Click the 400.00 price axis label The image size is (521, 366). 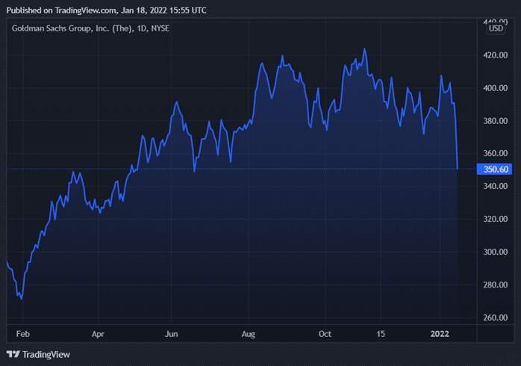tap(496, 88)
